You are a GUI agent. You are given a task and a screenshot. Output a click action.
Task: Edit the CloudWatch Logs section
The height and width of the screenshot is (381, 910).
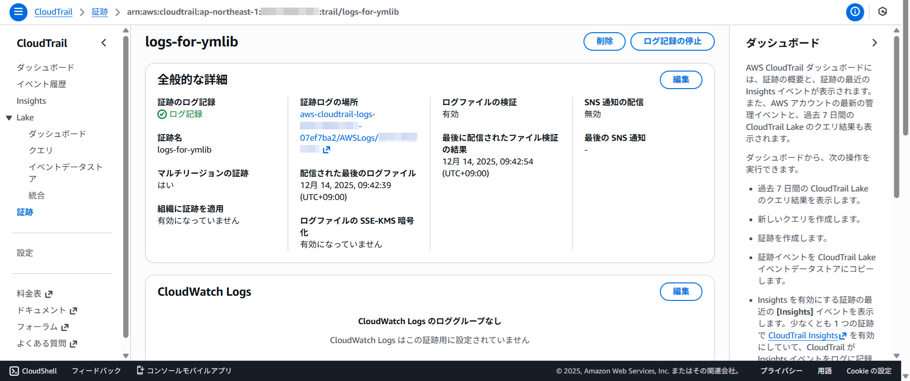coord(681,291)
